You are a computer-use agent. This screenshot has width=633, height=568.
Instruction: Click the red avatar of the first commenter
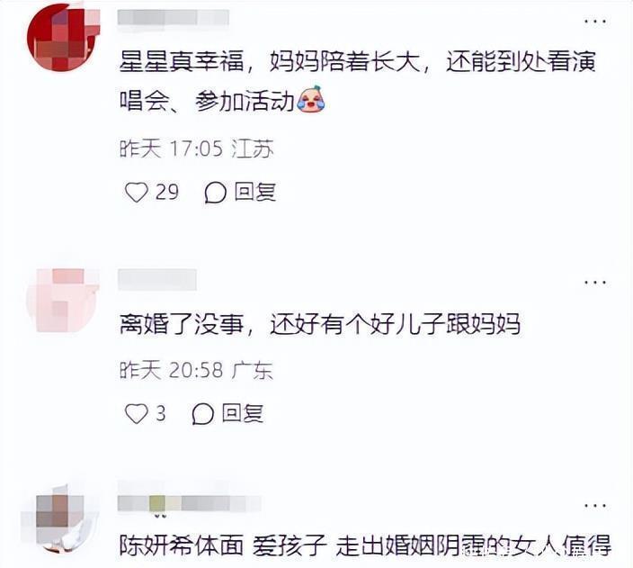[63, 37]
